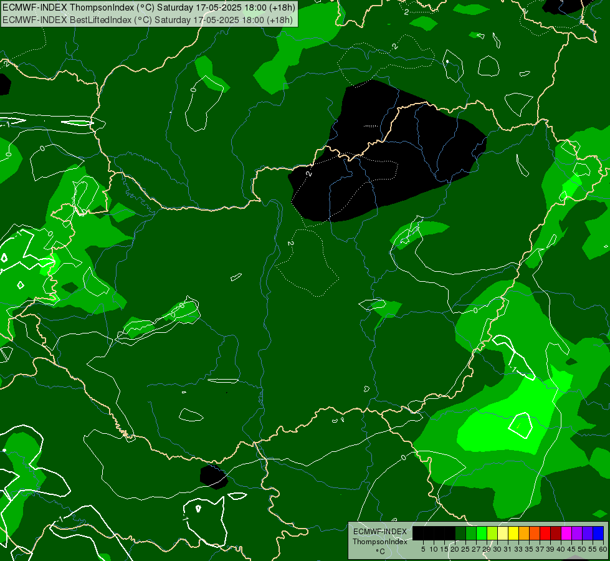This screenshot has width=610, height=561.
Task: Select the yellow-green 29–30 legend swatch
Action: pyautogui.click(x=492, y=533)
